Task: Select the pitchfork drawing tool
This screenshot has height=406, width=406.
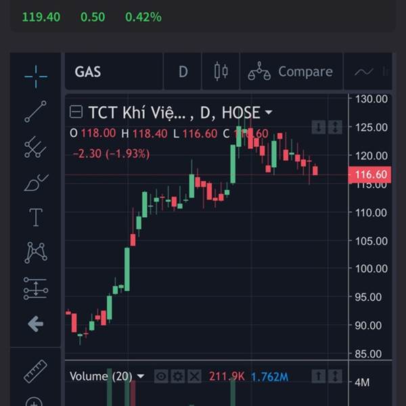Action: [x=35, y=147]
